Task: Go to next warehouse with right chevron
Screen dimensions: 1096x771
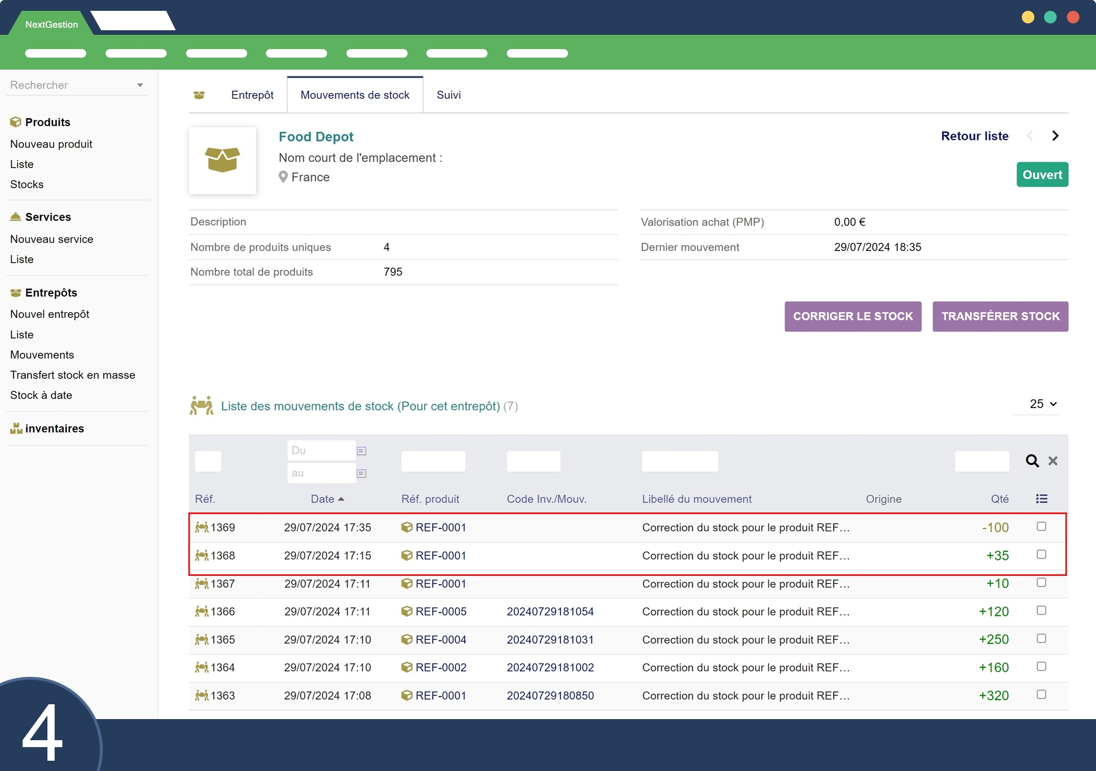Action: (x=1055, y=136)
